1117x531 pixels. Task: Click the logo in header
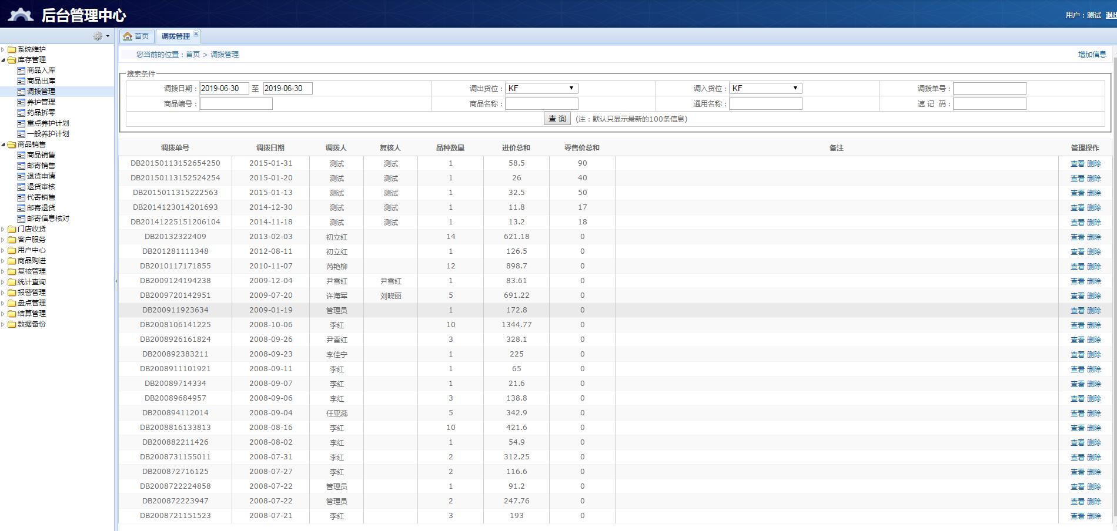click(21, 14)
